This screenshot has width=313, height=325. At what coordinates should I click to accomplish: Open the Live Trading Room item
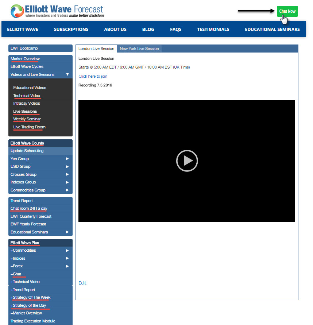29,127
